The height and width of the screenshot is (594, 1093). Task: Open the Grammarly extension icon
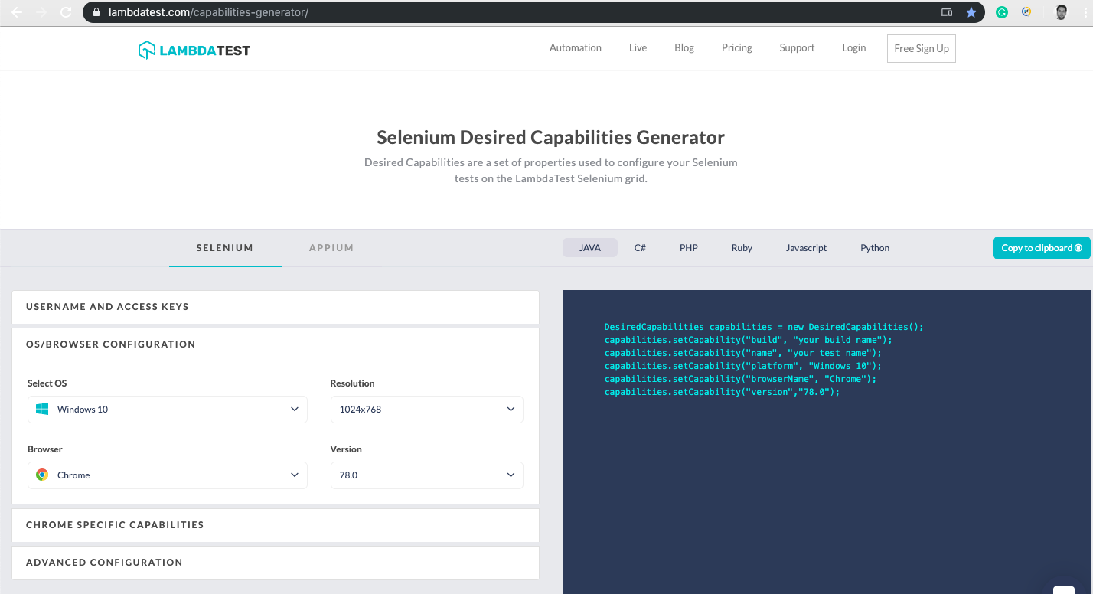point(1002,12)
